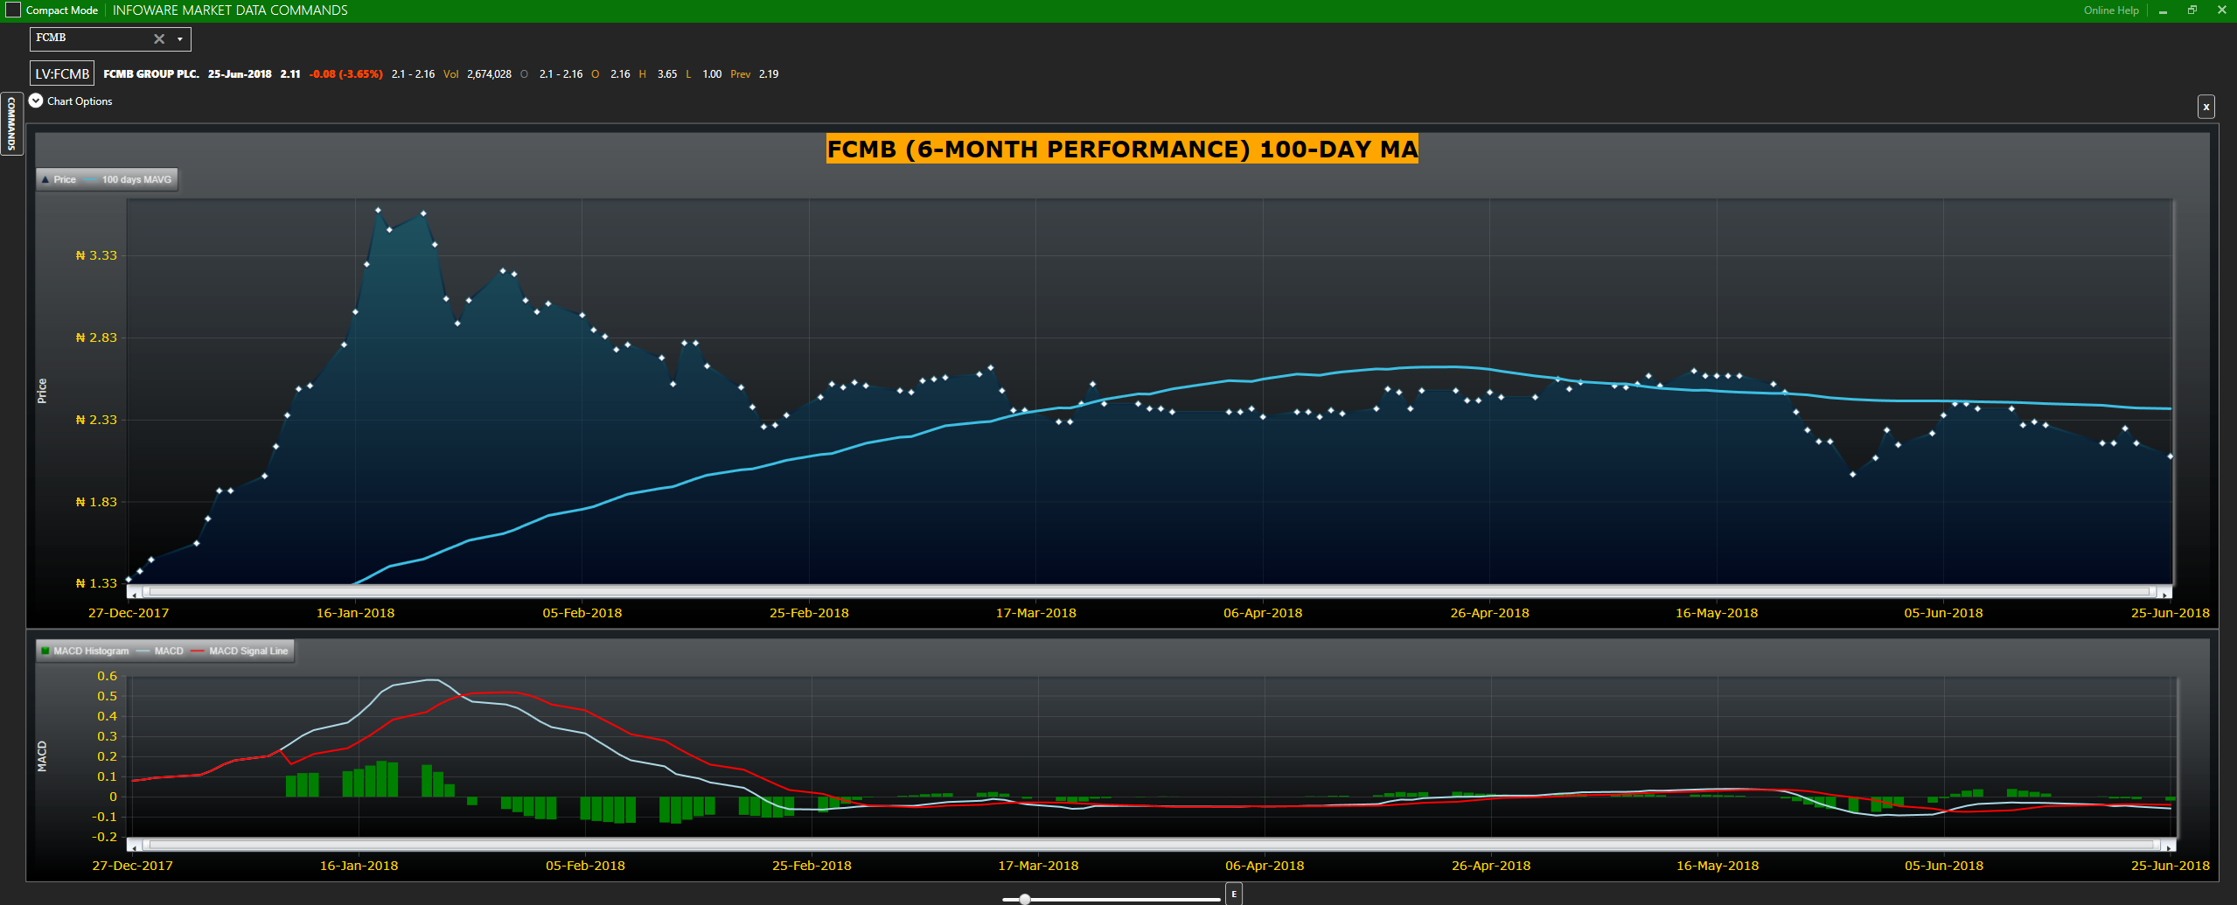
Task: Toggle the 100 days MAVG legend entry
Action: point(129,179)
